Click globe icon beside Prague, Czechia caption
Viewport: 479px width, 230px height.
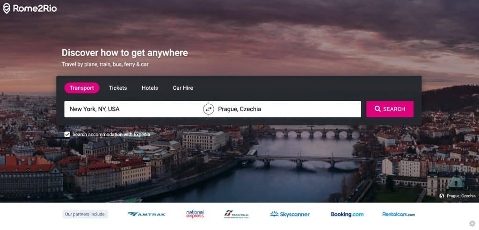tap(442, 196)
